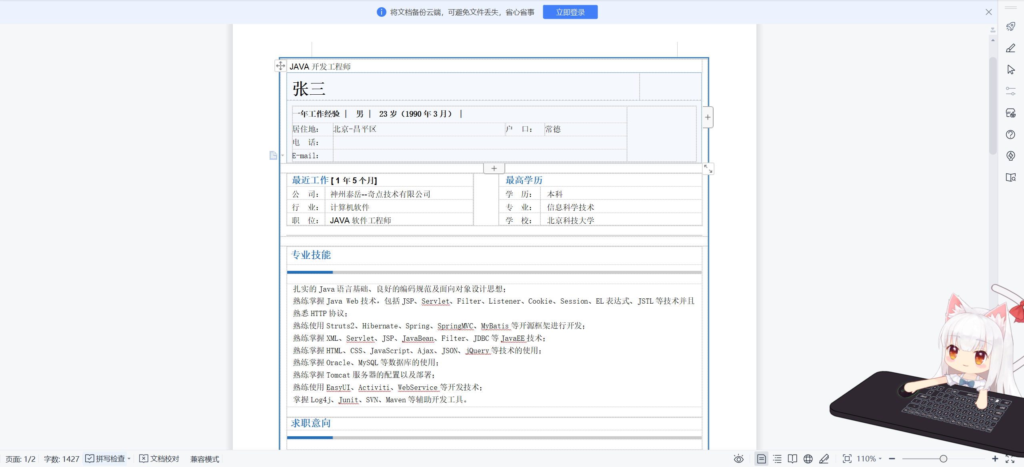This screenshot has height=467, width=1024.
Task: Click compatibility mode label in status bar
Action: [204, 459]
